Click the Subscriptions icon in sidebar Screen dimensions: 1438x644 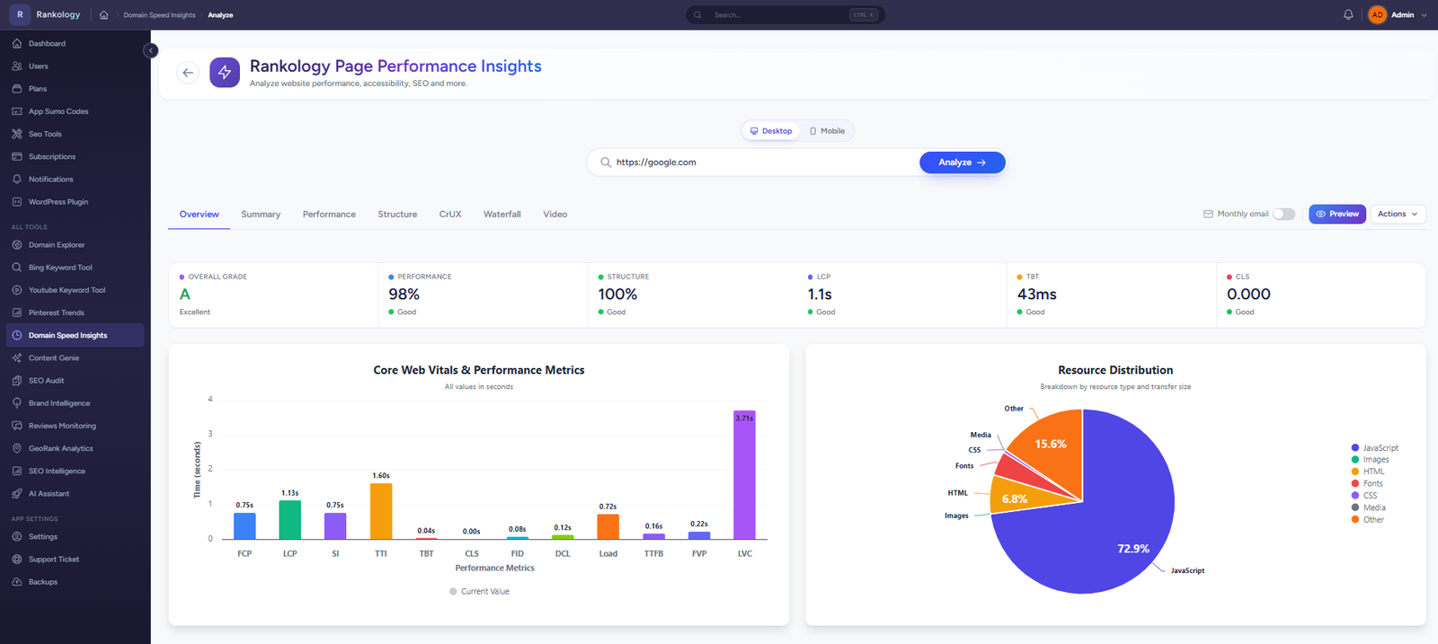click(17, 156)
